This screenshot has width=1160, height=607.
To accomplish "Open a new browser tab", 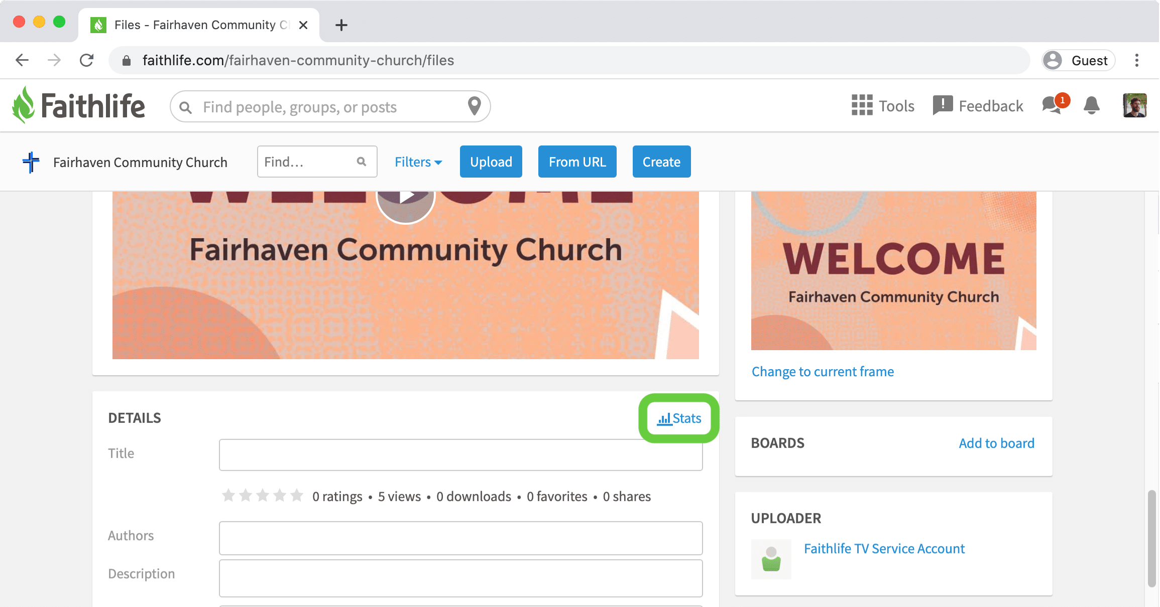I will (x=341, y=25).
